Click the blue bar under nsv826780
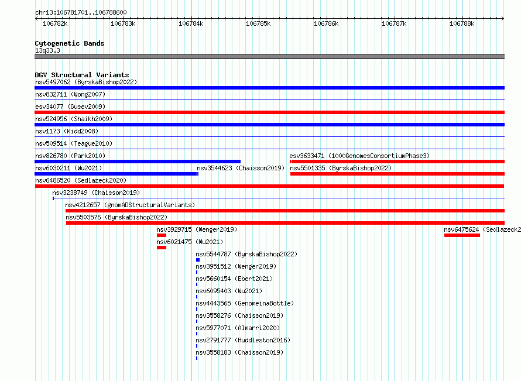 tap(138, 162)
